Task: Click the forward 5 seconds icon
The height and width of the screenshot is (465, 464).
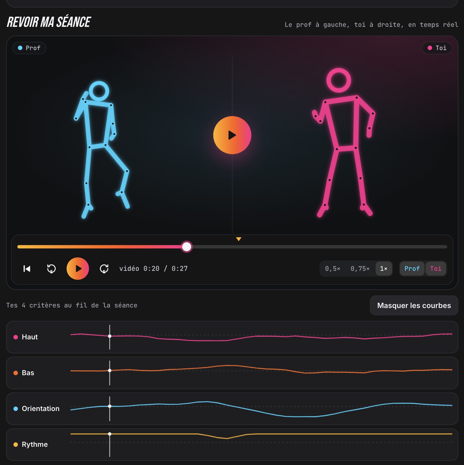Action: click(104, 268)
